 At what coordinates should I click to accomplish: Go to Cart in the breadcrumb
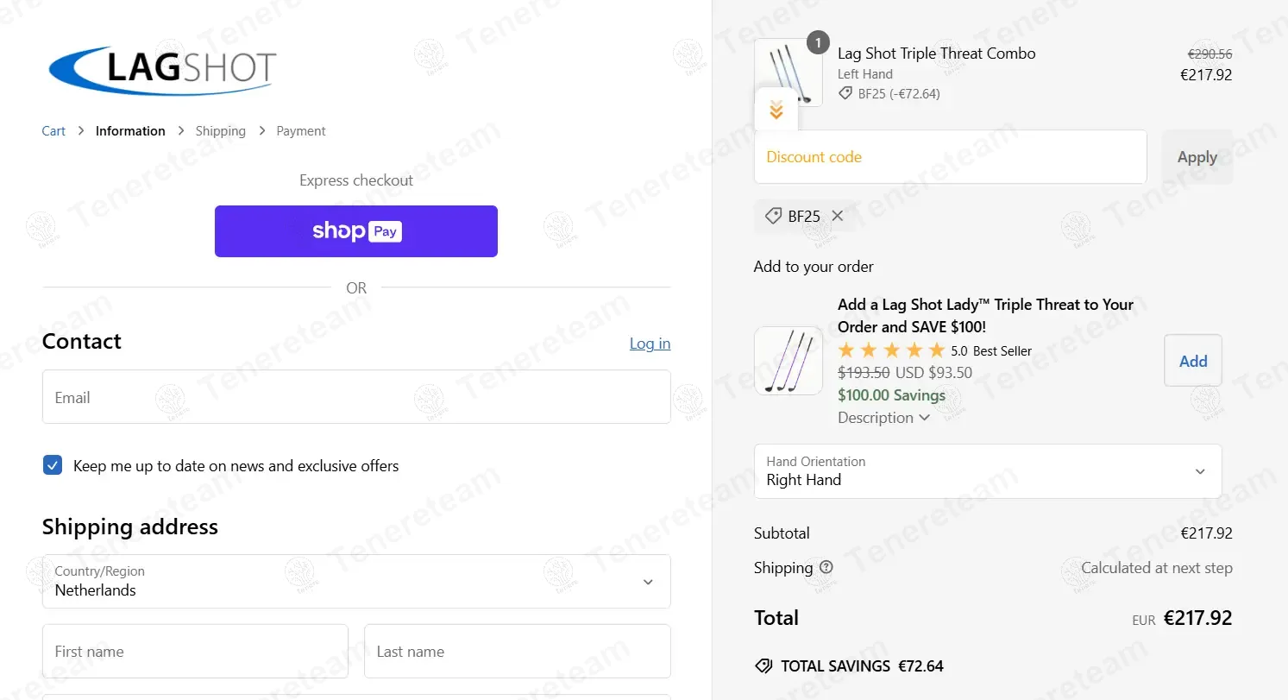(x=53, y=131)
